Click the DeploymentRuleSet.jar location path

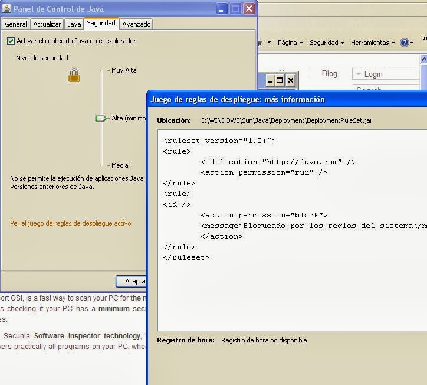(x=286, y=120)
